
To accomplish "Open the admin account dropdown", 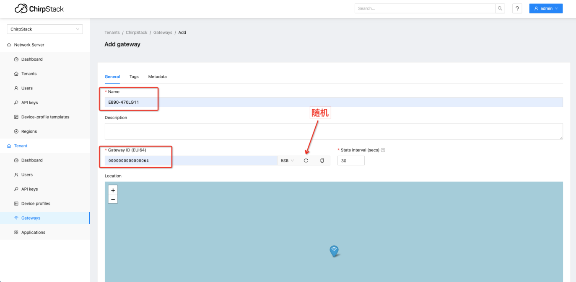I will (545, 8).
